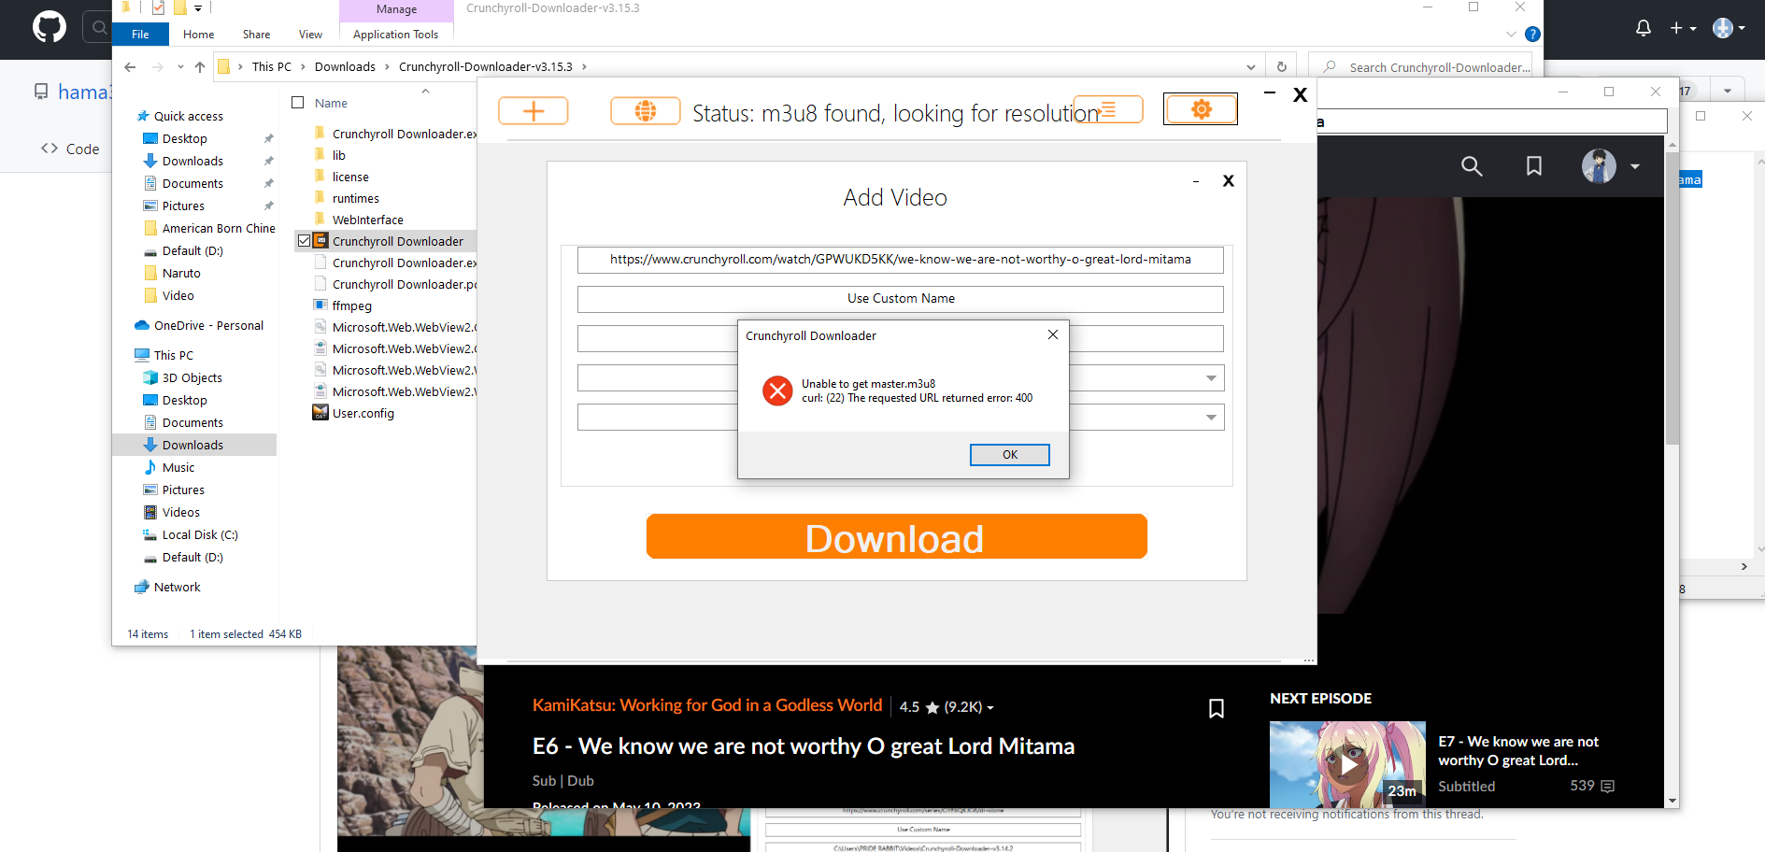This screenshot has width=1765, height=852.
Task: Select the Crunchyroll search magnifier icon
Action: tap(1472, 166)
